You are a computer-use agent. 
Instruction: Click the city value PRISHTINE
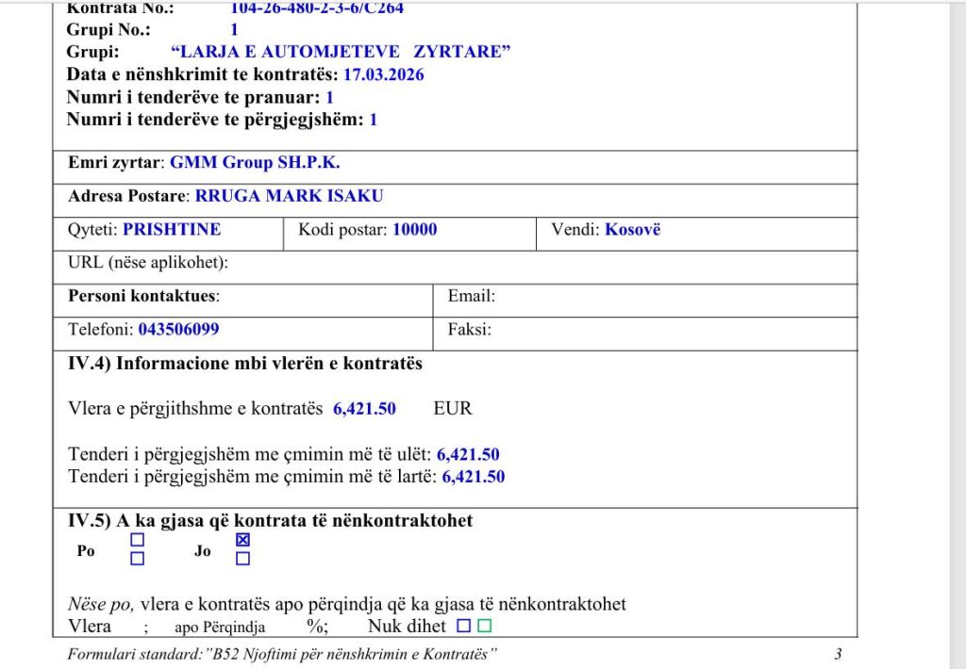[172, 229]
